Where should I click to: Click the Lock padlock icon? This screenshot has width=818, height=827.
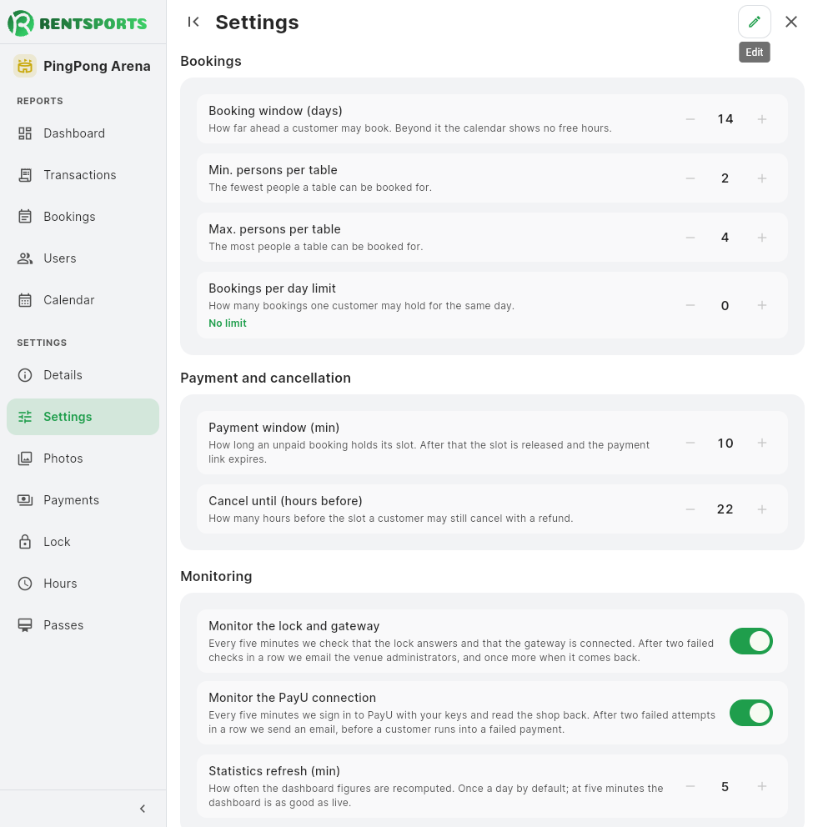(25, 542)
